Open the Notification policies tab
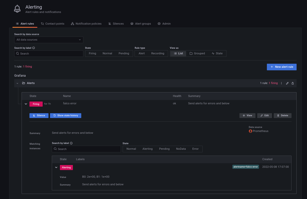Screen dimensions: 307x199 coord(86,24)
